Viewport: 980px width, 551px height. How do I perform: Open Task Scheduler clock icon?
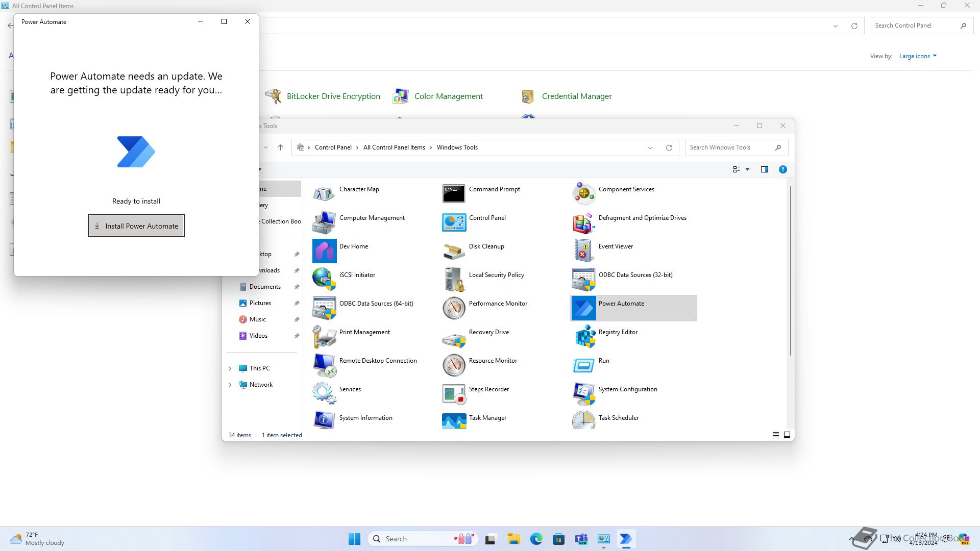583,420
